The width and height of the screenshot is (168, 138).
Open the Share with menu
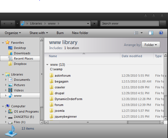point(39,33)
